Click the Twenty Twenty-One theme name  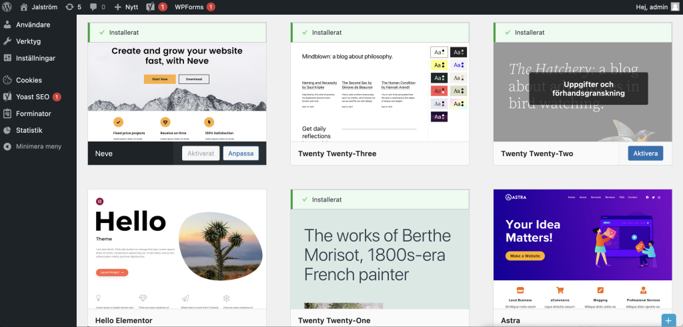point(334,320)
